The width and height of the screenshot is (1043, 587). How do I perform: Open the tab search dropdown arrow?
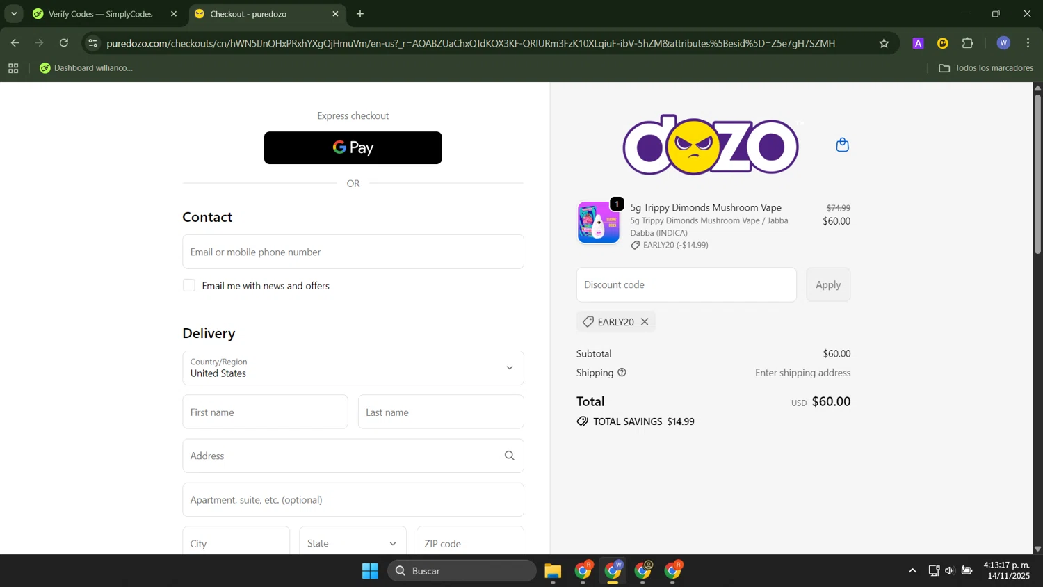(x=14, y=14)
